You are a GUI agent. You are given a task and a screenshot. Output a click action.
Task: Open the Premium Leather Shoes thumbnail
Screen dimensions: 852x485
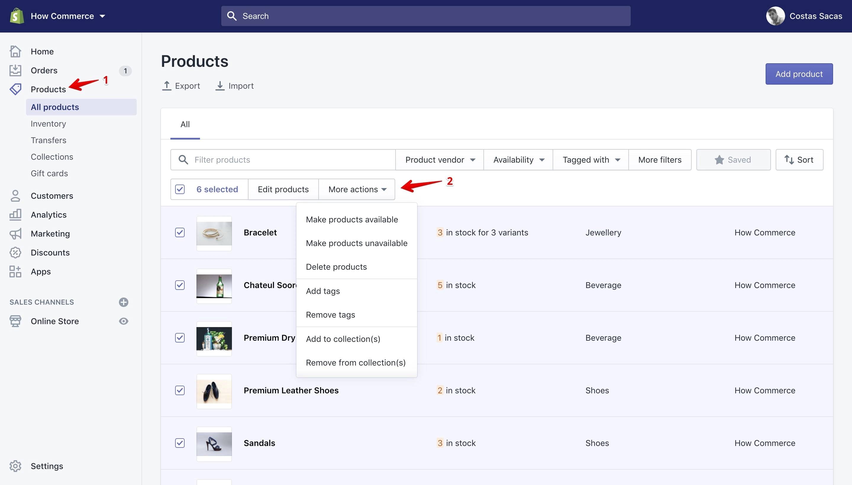point(214,391)
